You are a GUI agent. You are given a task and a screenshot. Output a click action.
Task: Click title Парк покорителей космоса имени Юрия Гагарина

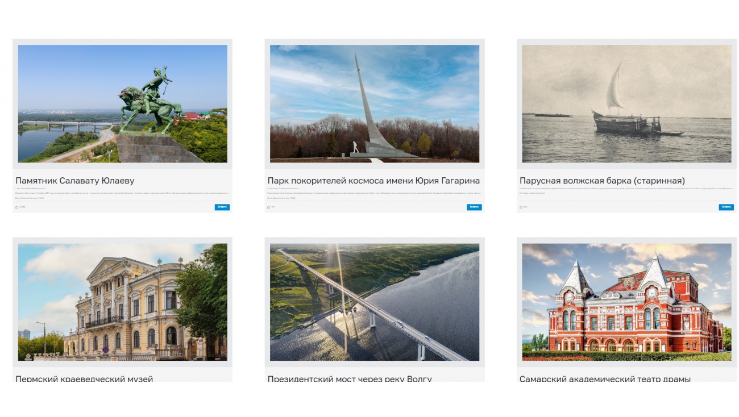(373, 181)
